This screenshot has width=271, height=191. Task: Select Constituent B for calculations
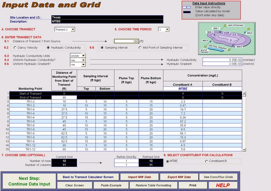(201, 161)
